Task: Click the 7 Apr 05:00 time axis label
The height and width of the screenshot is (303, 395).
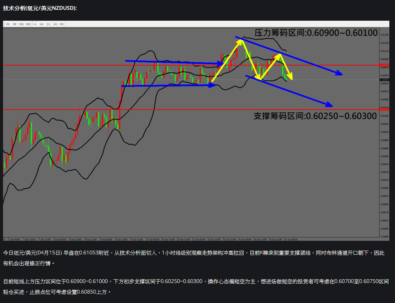Action: [x=14, y=240]
